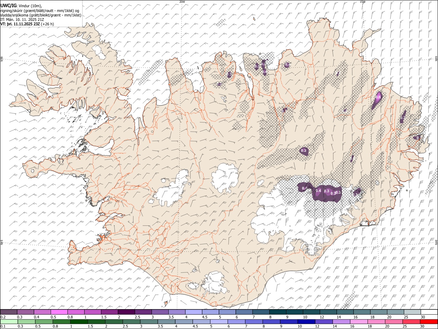Image resolution: width=438 pixels, height=329 pixels.
Task: Choose the upper-scale swatch between 6 and 7
Action: pos(244,312)
